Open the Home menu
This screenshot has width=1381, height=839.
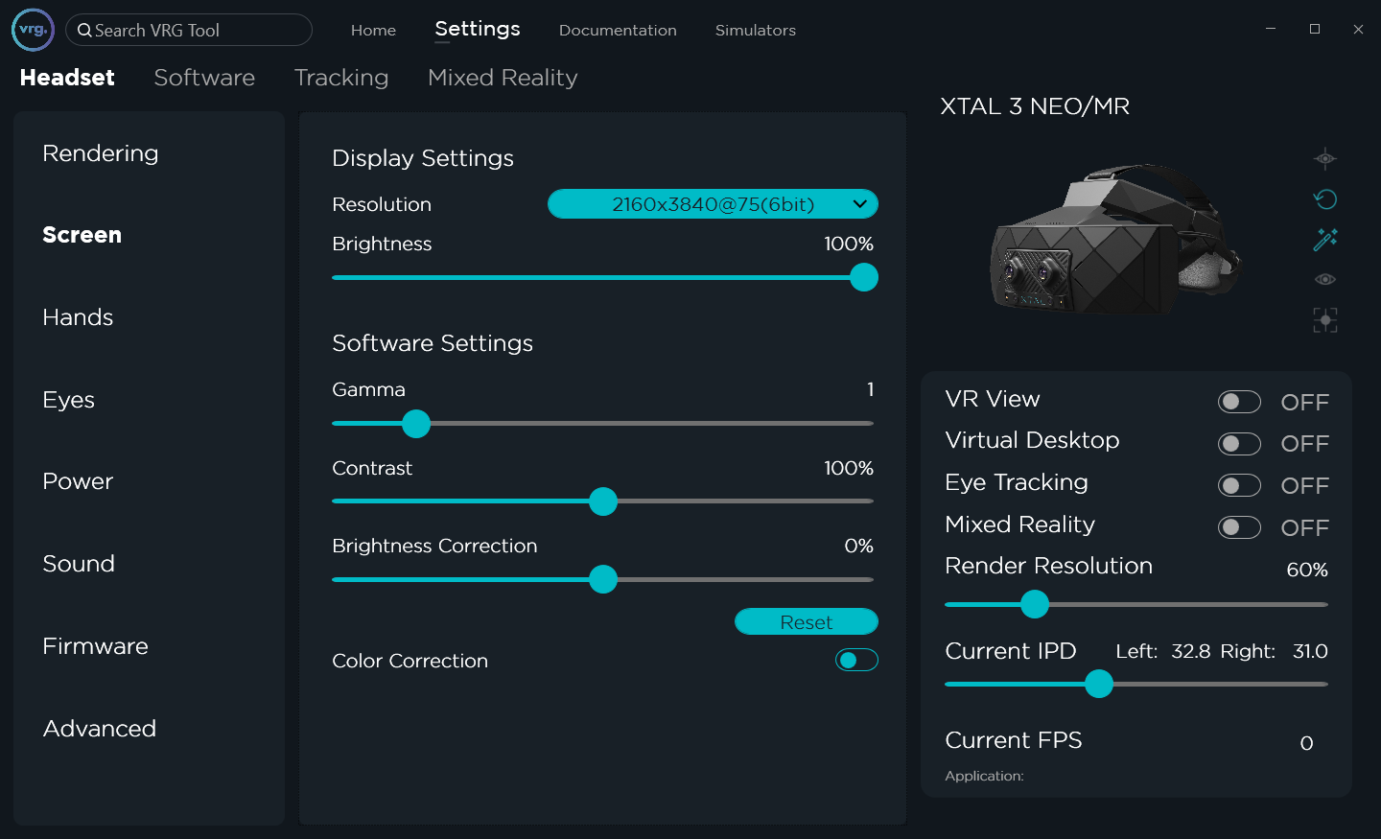pos(373,31)
